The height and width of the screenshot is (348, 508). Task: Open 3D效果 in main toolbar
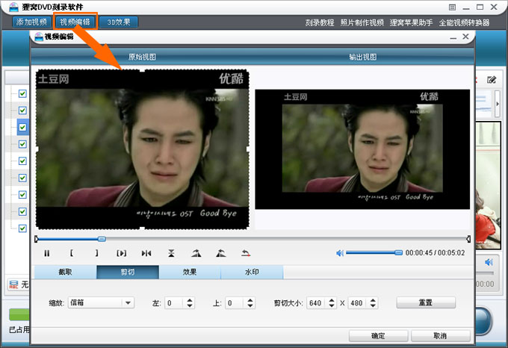[x=119, y=22]
